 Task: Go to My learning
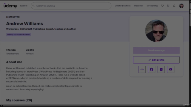pos(152,6)
